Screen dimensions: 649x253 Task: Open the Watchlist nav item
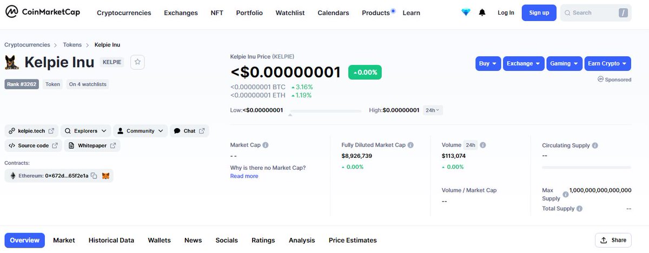(290, 12)
